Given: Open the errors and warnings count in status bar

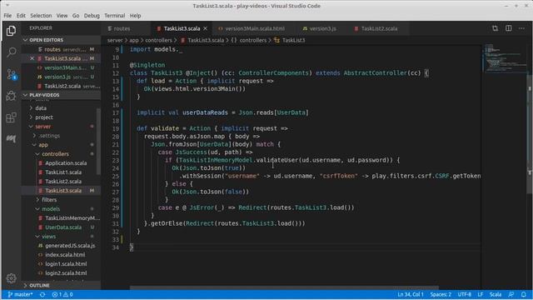Looking at the screenshot, I should point(62,294).
